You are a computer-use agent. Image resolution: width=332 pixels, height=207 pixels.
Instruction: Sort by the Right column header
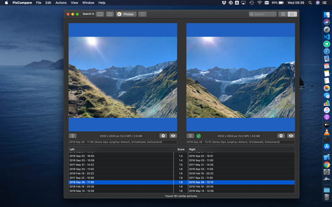coord(241,149)
